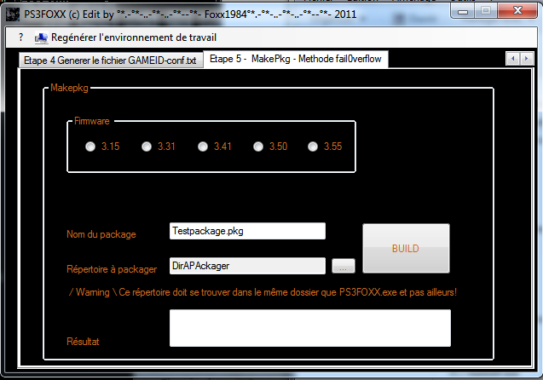Click the 'Makepkg' group label
543x380 pixels.
pos(69,88)
